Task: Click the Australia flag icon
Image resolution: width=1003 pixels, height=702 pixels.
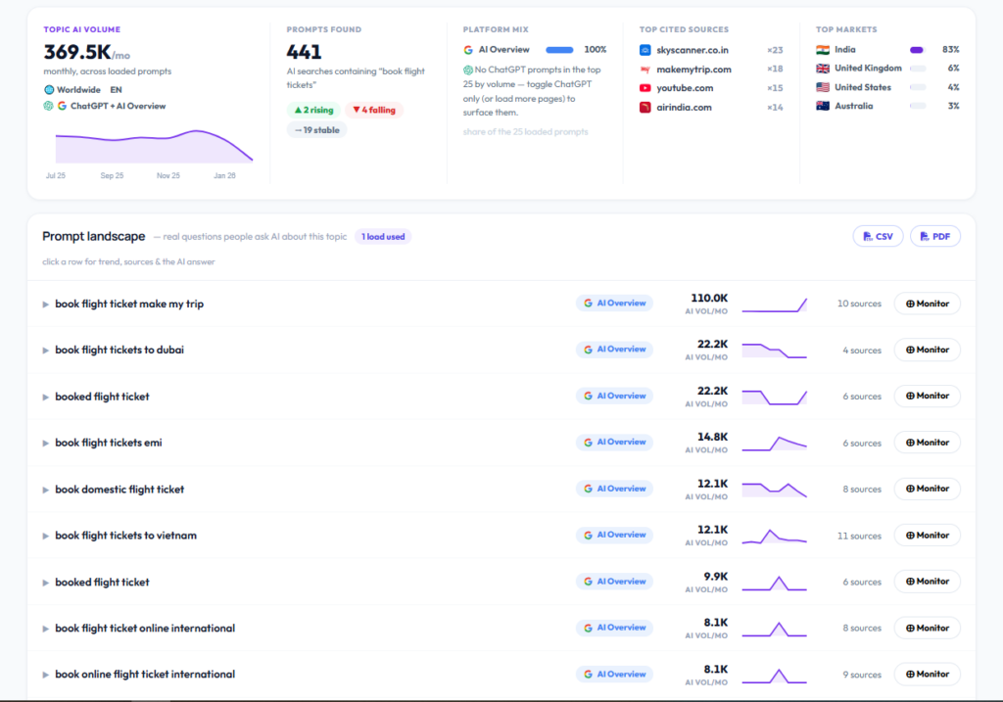Action: 823,106
